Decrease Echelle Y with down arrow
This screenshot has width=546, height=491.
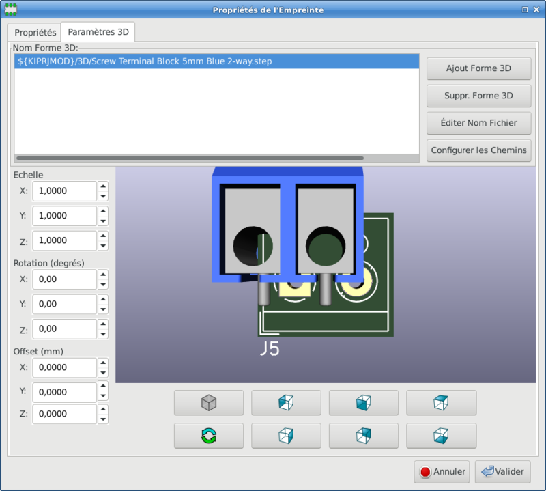[x=103, y=221]
